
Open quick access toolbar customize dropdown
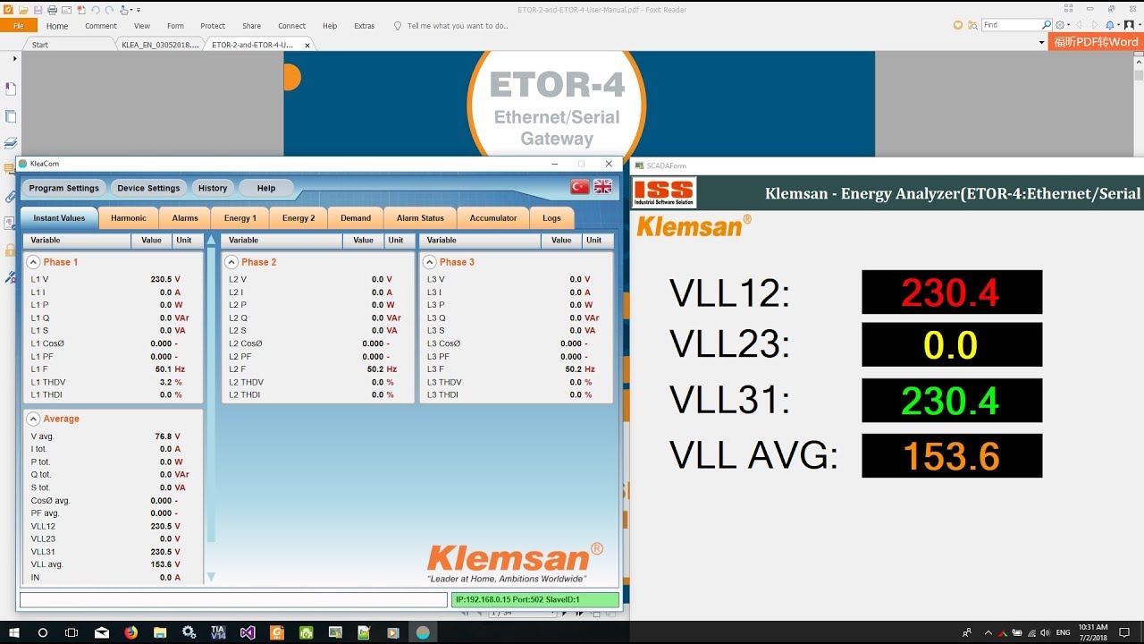pos(139,10)
